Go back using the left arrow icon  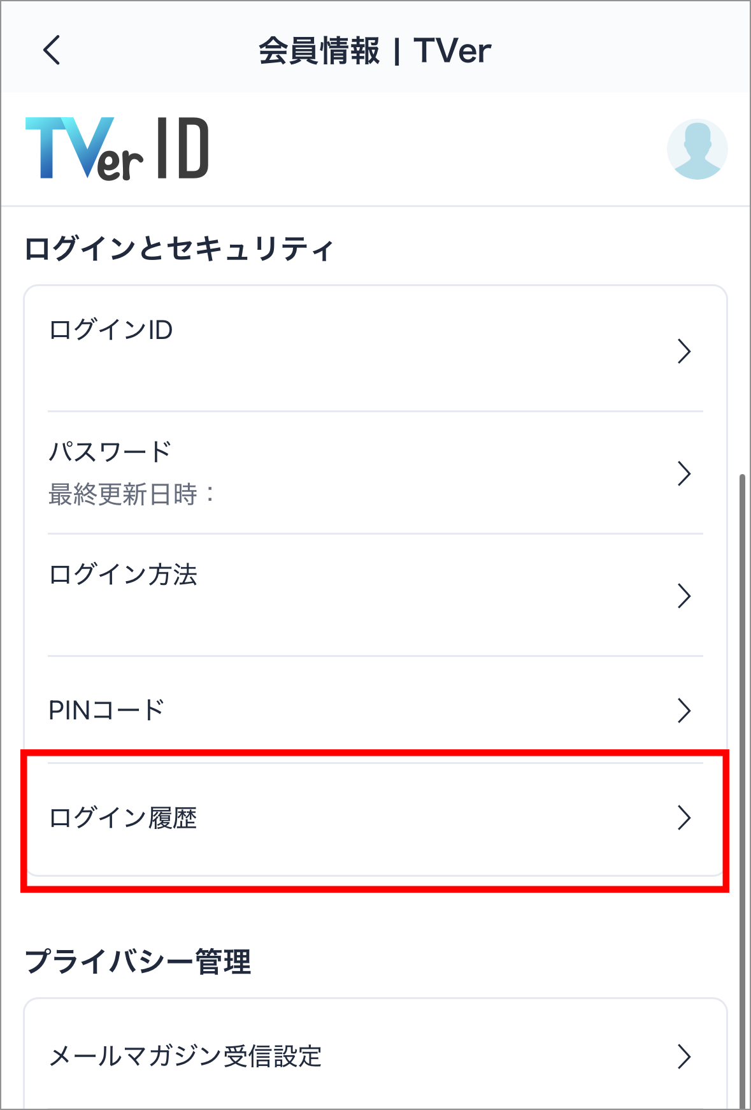pyautogui.click(x=52, y=50)
